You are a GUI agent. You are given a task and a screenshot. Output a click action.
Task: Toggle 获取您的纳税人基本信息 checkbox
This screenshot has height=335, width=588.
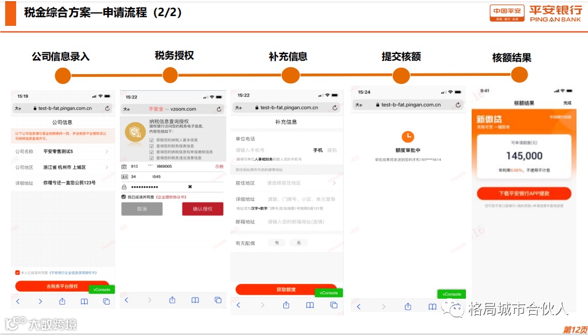tap(151, 140)
